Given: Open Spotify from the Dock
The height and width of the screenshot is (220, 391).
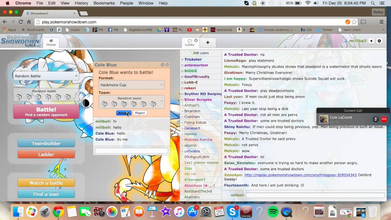Looking at the screenshot, I should 272,212.
